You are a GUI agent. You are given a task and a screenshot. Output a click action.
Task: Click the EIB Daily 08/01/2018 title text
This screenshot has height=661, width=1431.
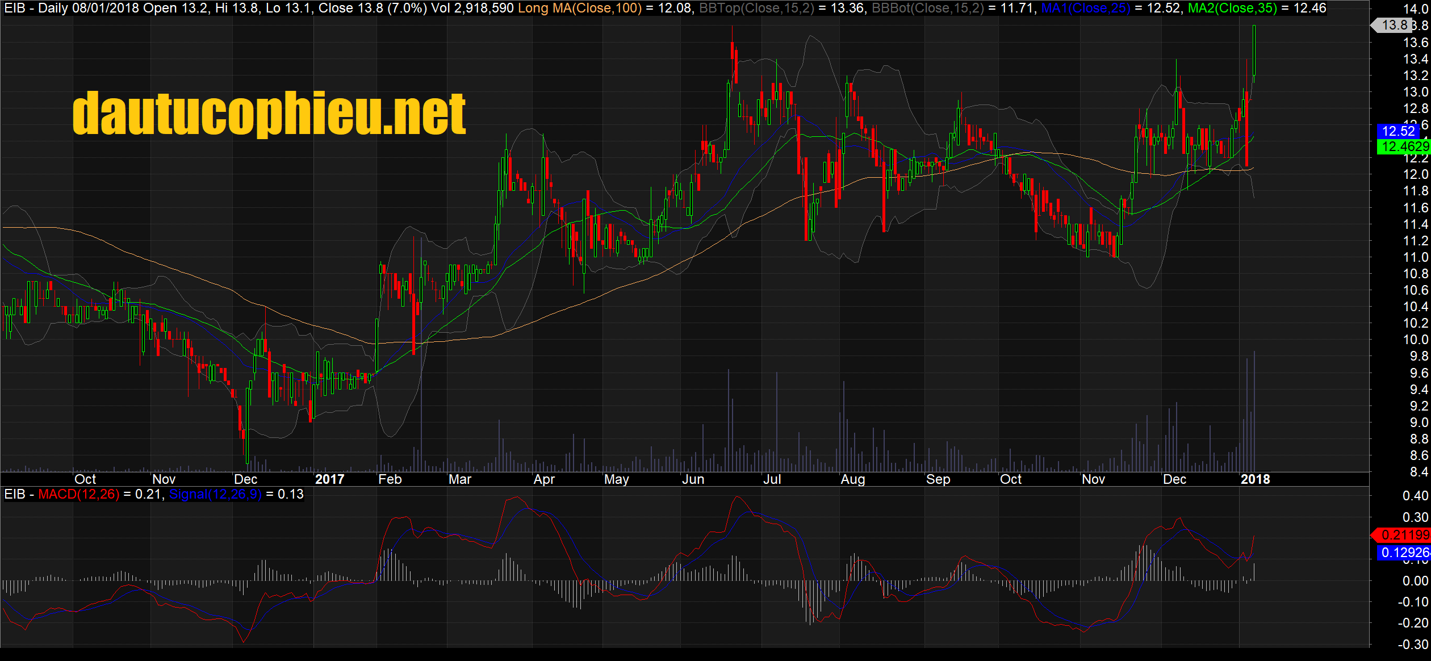pyautogui.click(x=72, y=9)
